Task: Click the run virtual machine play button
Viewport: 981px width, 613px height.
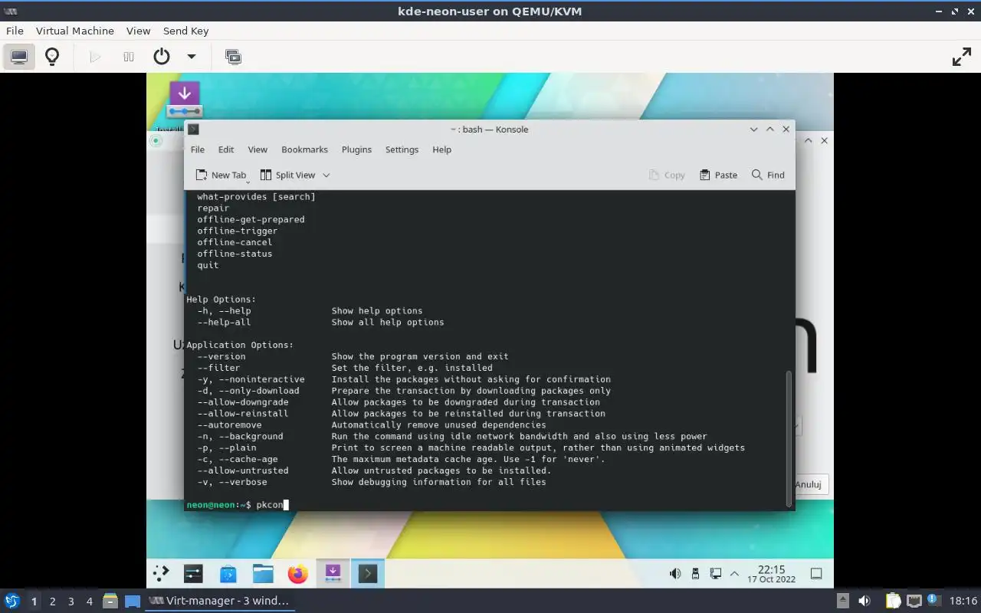Action: pos(95,57)
